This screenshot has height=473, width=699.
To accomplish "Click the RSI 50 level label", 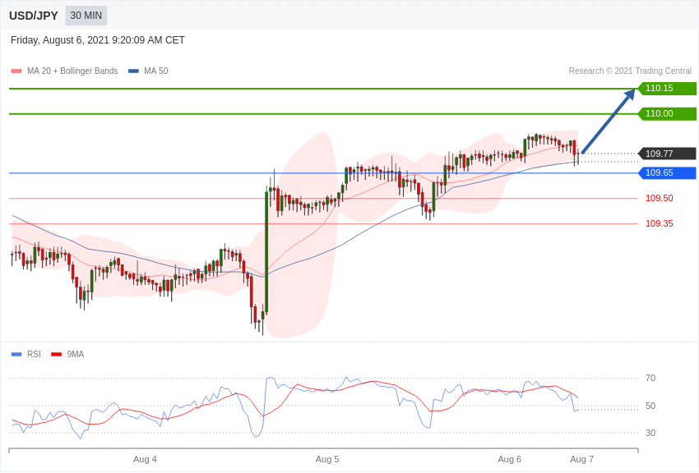I will [650, 406].
